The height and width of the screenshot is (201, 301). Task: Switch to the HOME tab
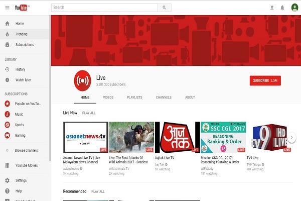pyautogui.click(x=85, y=97)
